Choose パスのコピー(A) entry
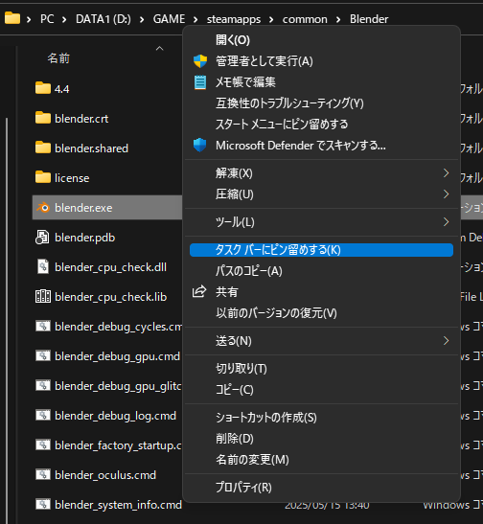The image size is (483, 524). (x=322, y=271)
